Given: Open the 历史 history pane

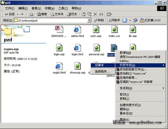Looking at the screenshot, I should click(72, 14).
